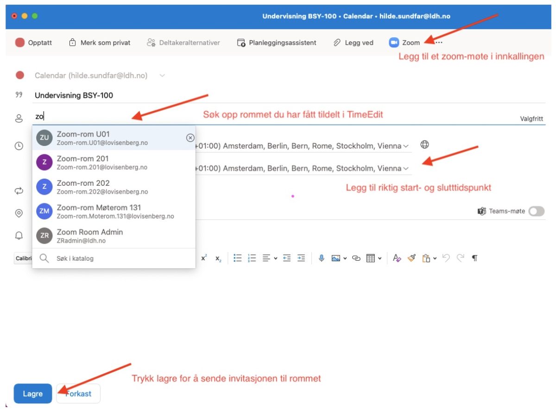This screenshot has width=556, height=409.
Task: Insert a hyperlink with link icon
Action: point(356,258)
